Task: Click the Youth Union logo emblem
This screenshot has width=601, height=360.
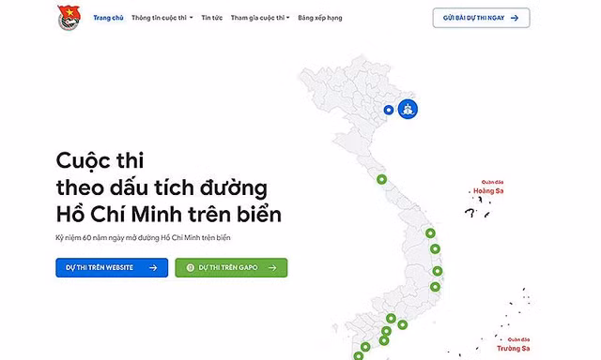Action: tap(69, 18)
